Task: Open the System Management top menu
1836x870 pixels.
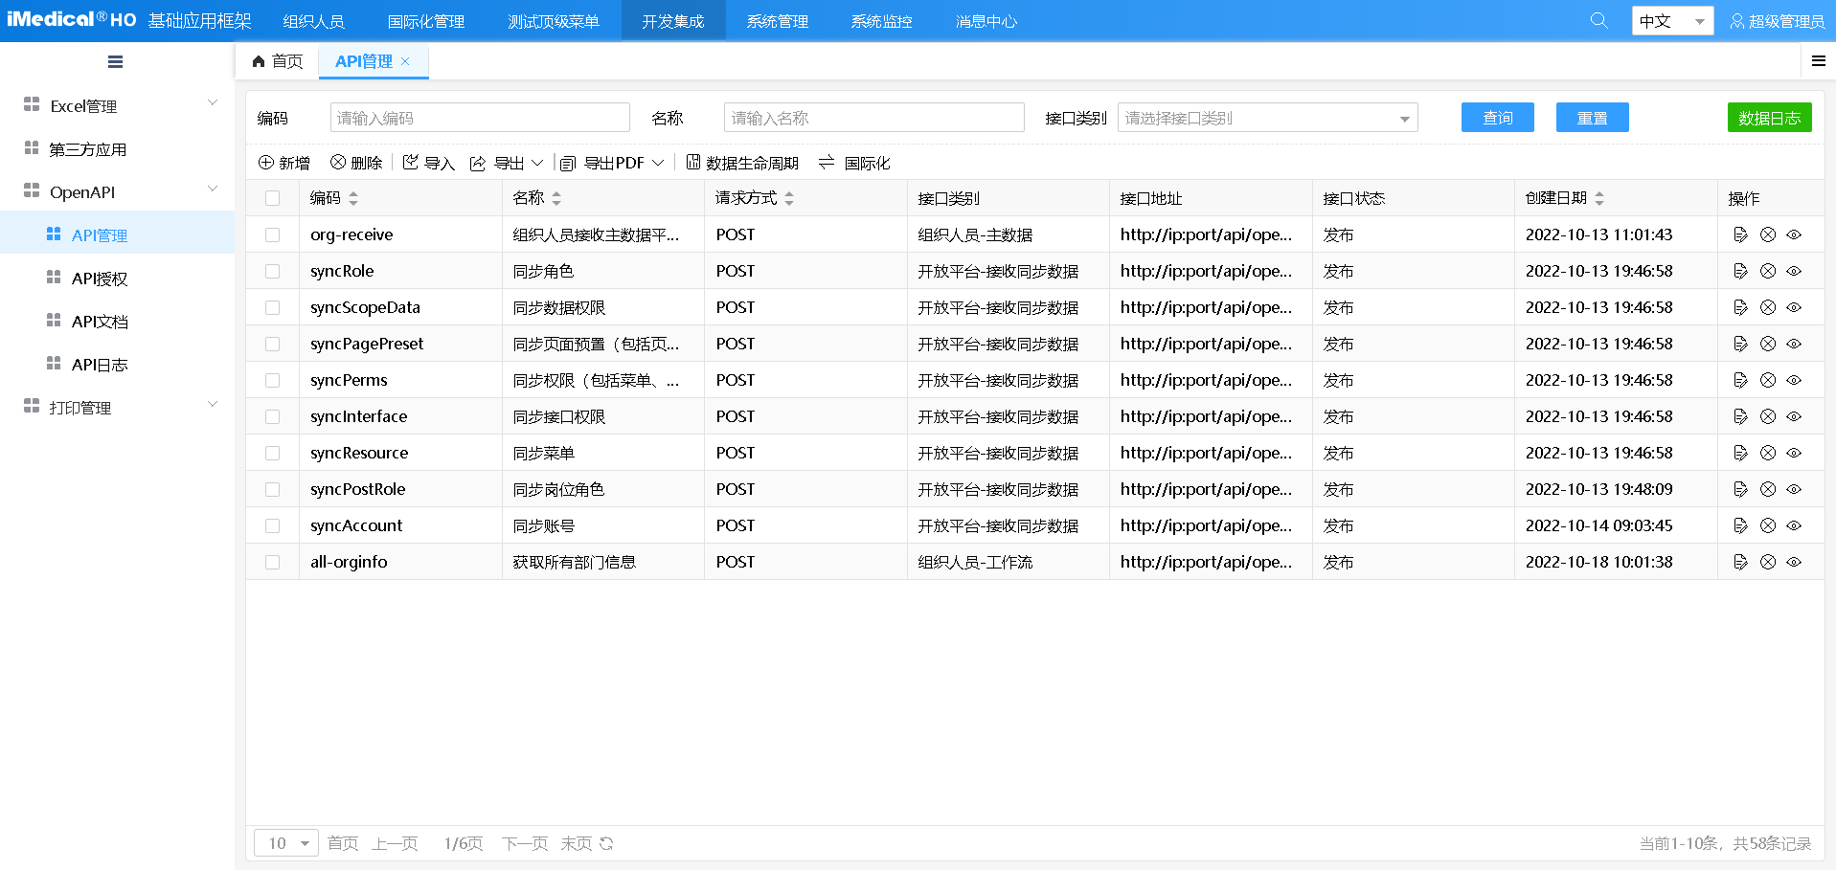Action: tap(777, 21)
